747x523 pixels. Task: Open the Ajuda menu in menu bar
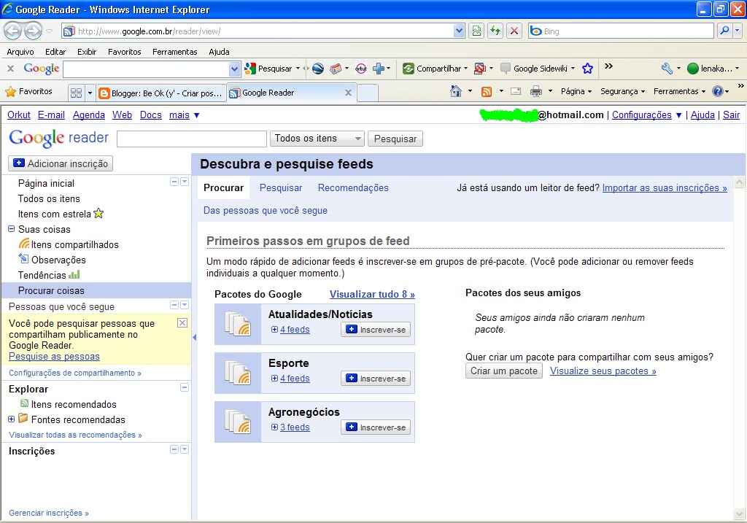pyautogui.click(x=219, y=52)
